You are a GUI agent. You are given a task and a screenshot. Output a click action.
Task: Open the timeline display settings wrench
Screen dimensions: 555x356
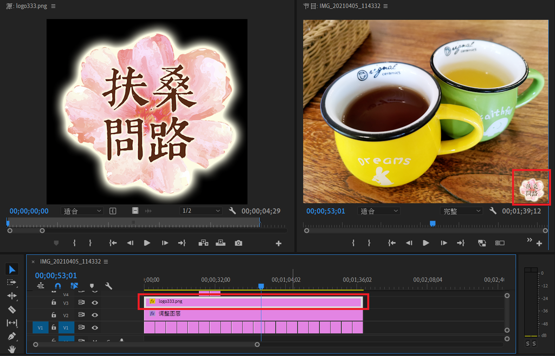pyautogui.click(x=108, y=286)
